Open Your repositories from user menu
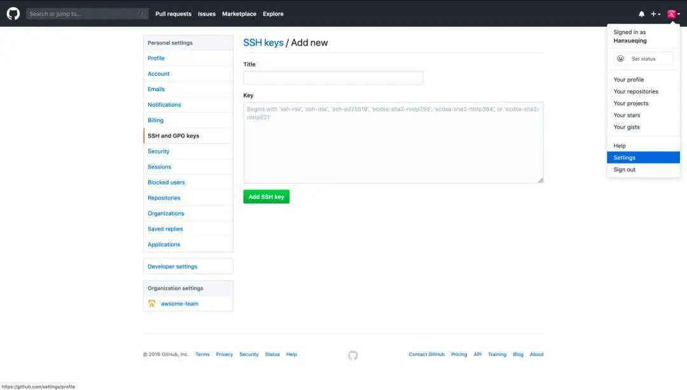687x390 pixels. point(643,92)
